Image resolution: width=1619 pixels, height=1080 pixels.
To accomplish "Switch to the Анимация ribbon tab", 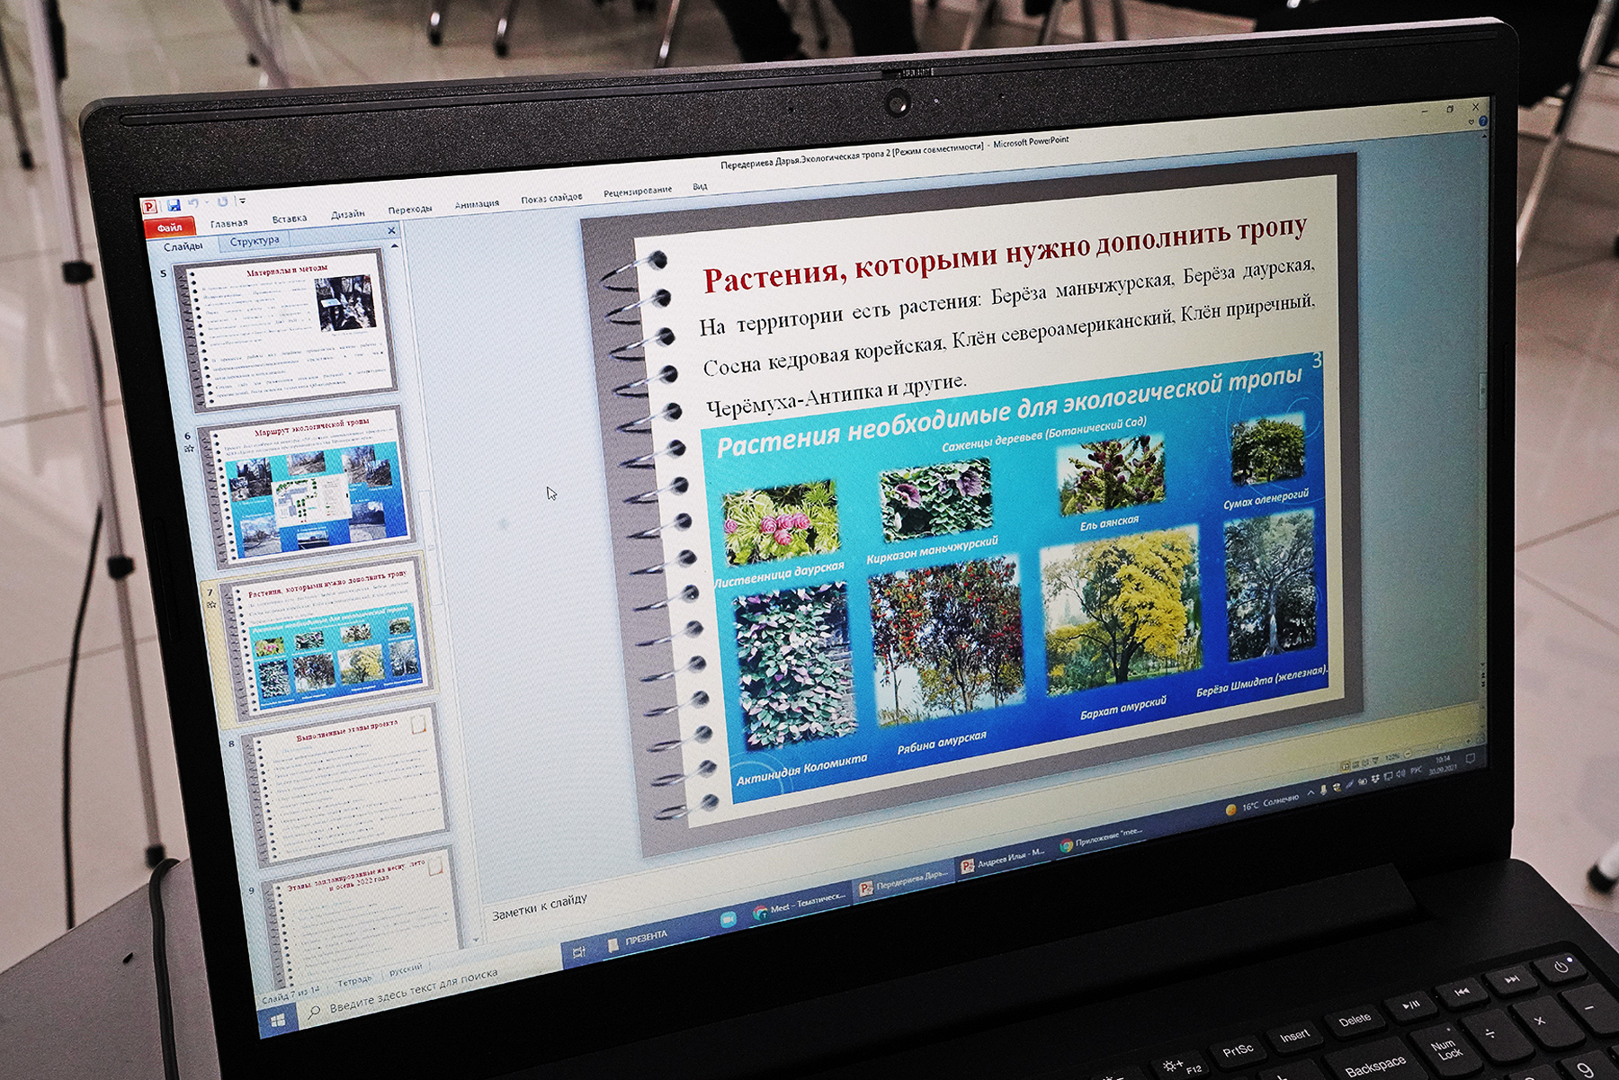I will 477,203.
